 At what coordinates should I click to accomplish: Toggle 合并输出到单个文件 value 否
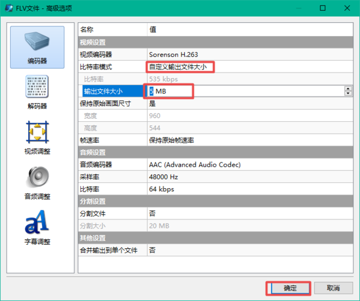(250, 250)
